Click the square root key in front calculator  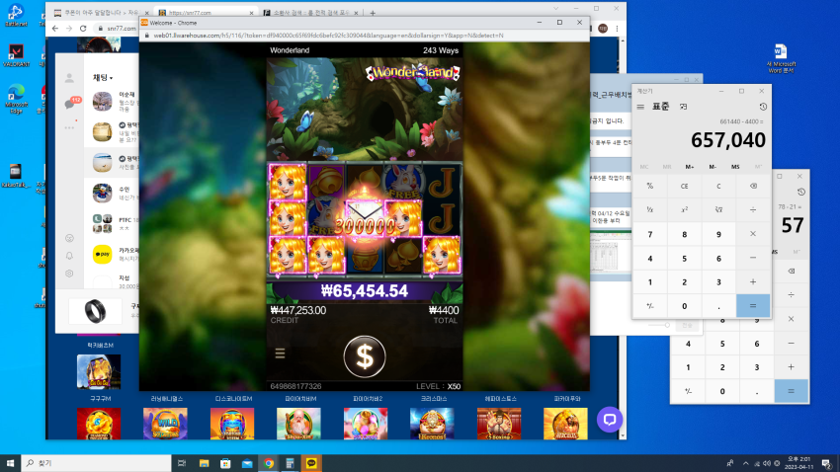(718, 209)
